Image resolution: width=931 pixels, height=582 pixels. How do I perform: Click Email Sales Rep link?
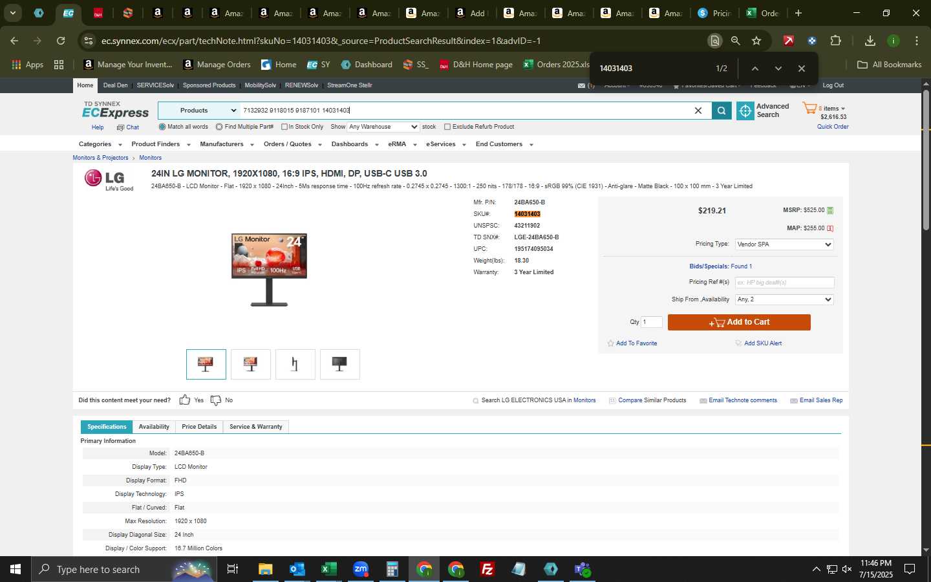(821, 400)
